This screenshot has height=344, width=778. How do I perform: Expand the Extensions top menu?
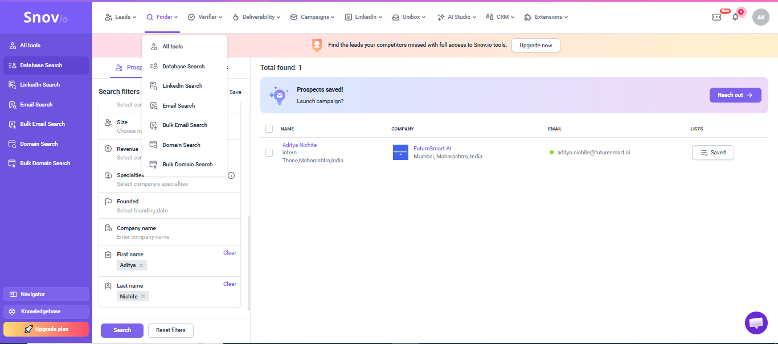click(546, 17)
